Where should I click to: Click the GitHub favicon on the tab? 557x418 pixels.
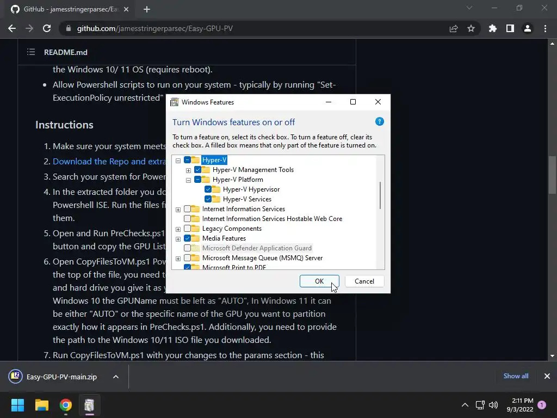point(15,9)
